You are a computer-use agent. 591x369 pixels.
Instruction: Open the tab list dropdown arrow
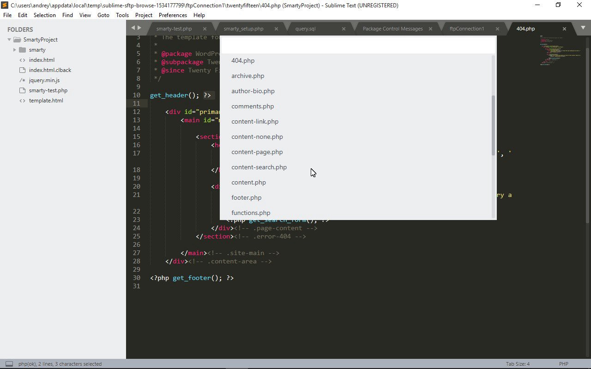click(583, 28)
